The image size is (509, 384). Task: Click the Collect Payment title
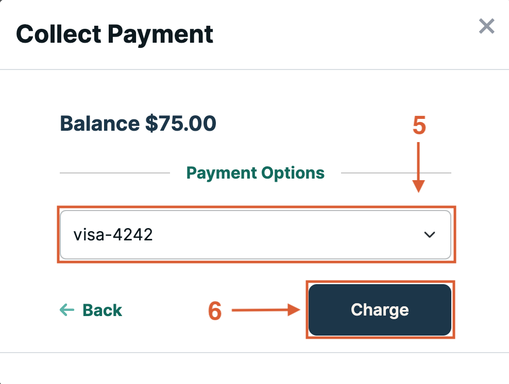click(114, 34)
